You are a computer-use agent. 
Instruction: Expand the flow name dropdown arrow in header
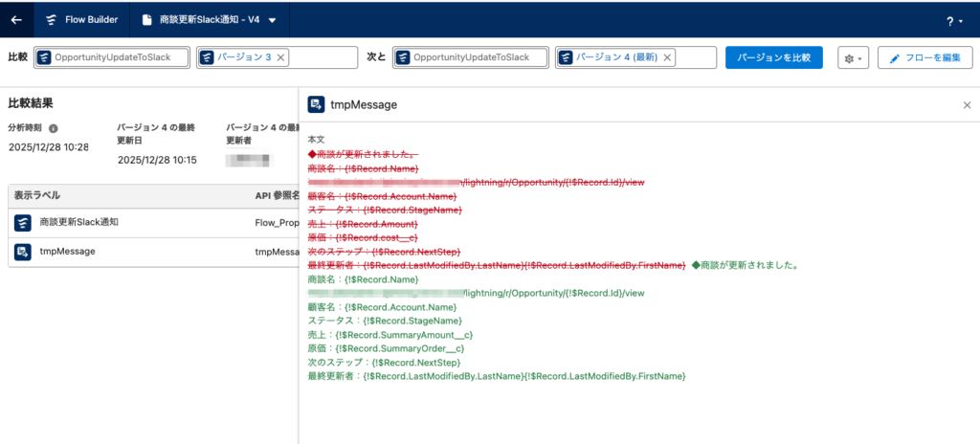[x=273, y=20]
